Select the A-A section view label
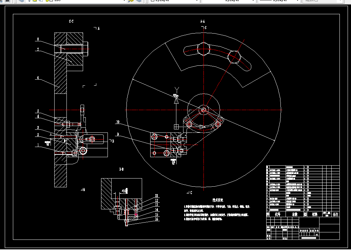 tap(202, 21)
